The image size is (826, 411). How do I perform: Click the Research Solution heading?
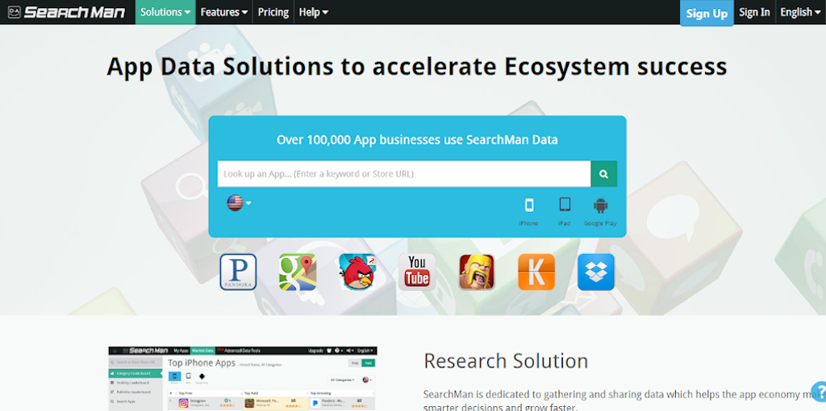click(506, 361)
